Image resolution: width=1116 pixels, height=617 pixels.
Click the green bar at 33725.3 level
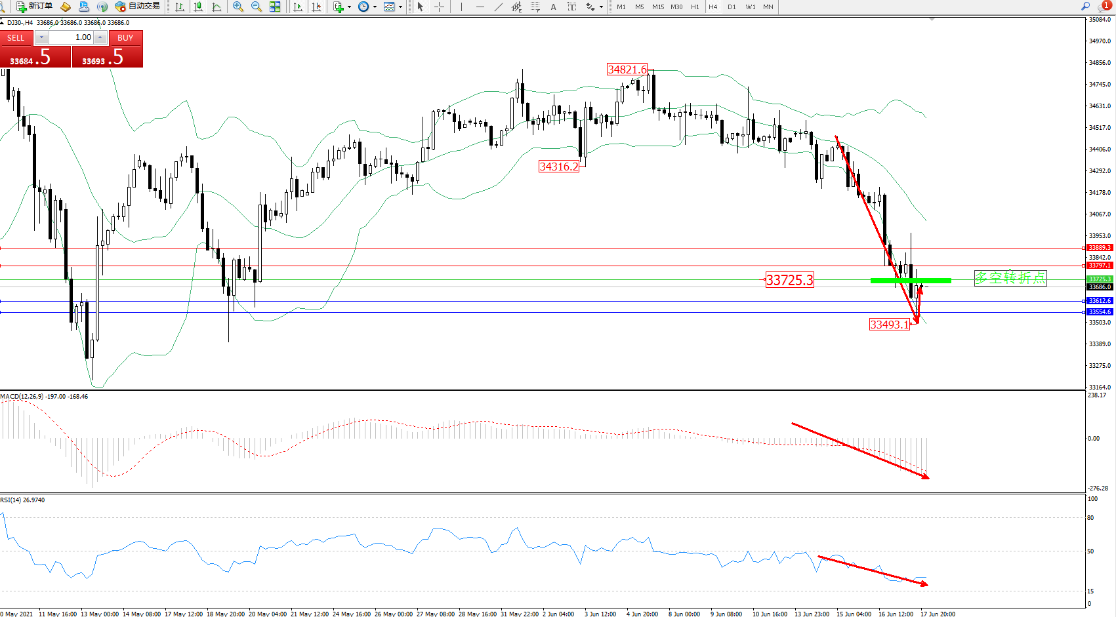coord(910,281)
